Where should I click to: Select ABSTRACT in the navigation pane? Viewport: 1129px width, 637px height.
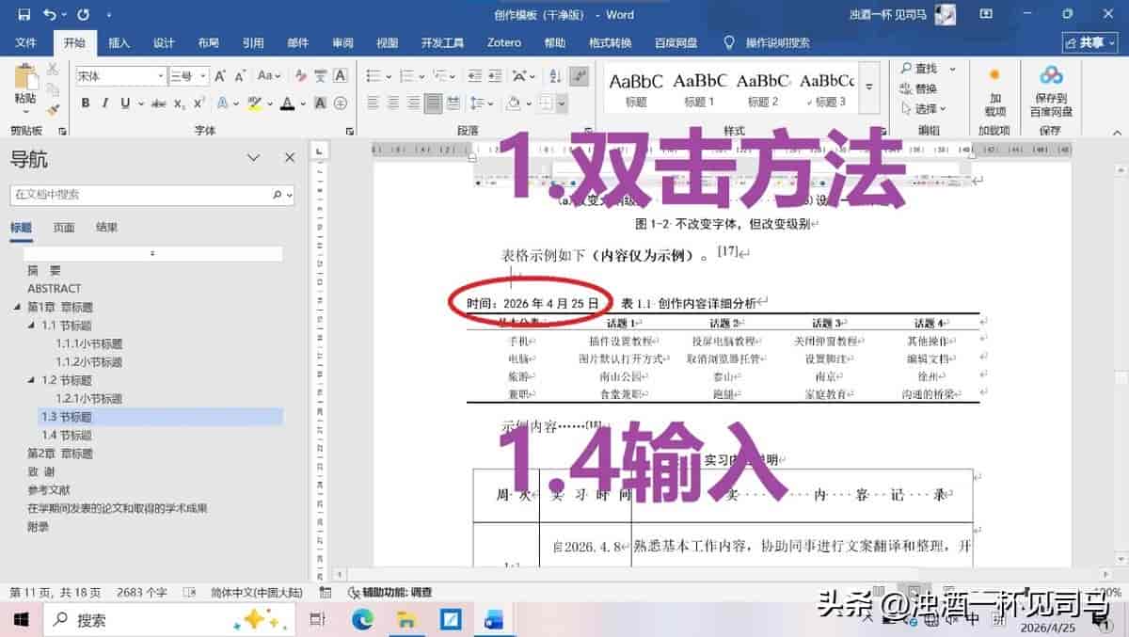click(x=54, y=289)
